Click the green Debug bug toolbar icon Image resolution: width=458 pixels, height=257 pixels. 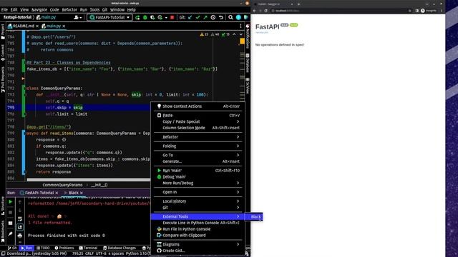[145, 17]
